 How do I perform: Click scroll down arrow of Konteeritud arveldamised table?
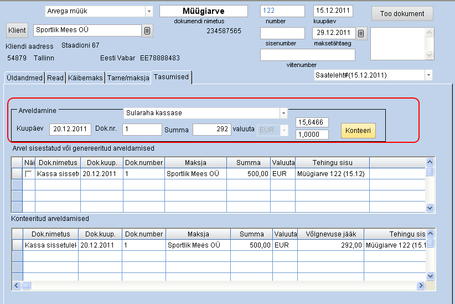point(430,276)
